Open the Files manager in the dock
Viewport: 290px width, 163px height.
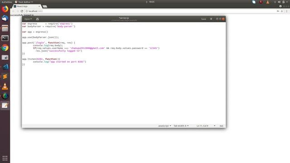(x=5, y=28)
